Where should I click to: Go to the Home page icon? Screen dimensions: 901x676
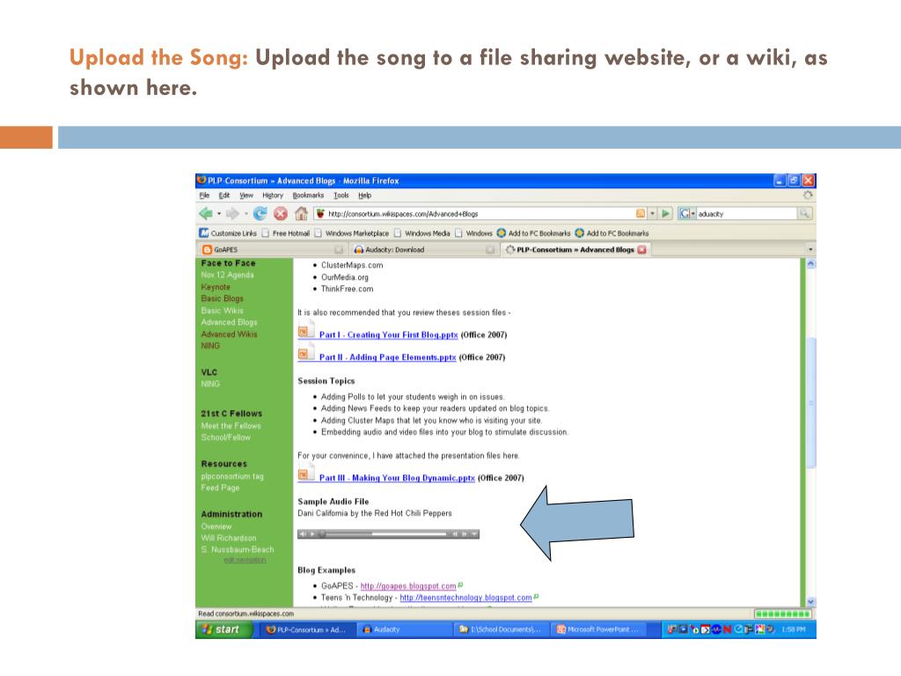pyautogui.click(x=301, y=214)
